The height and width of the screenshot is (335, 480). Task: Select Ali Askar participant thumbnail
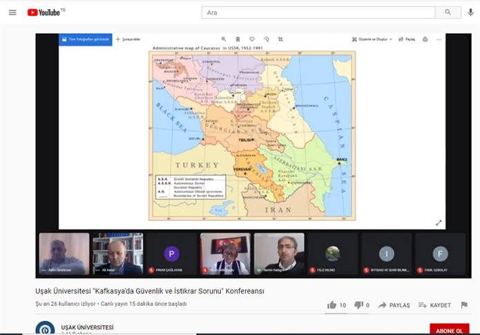[117, 253]
